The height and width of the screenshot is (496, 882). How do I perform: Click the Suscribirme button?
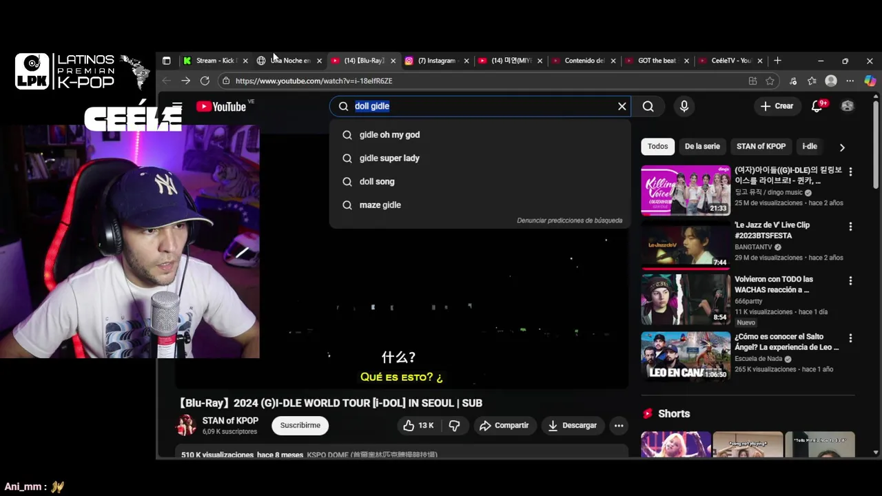(300, 426)
